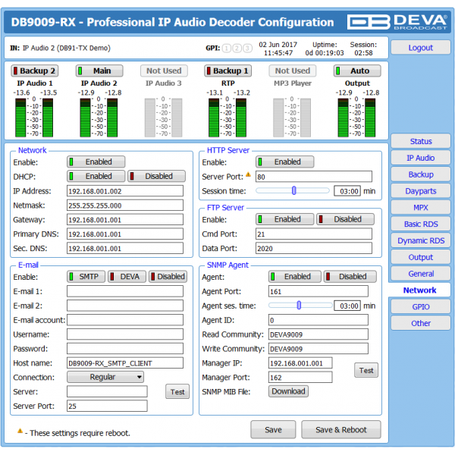
Task: Disable the SNMP Agent
Action: tap(350, 277)
